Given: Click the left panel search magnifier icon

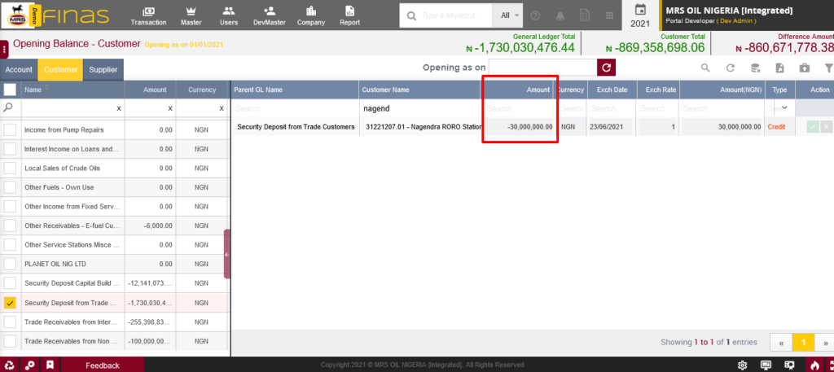Looking at the screenshot, I should point(8,107).
